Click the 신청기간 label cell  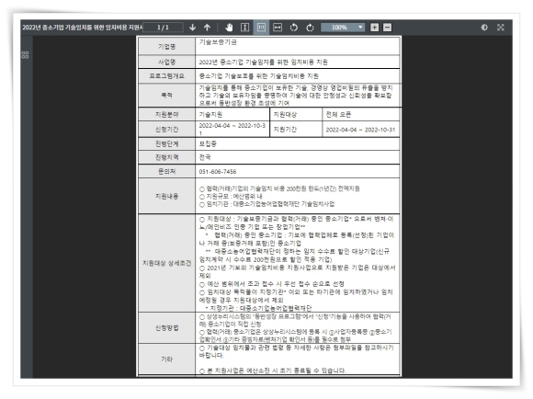pos(166,130)
